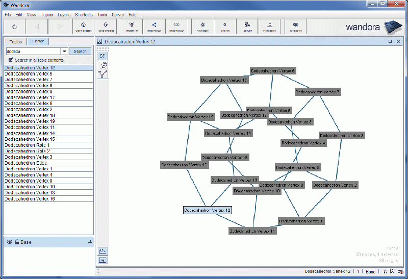Open the Layers menu
This screenshot has height=279, width=408.
[x=64, y=15]
